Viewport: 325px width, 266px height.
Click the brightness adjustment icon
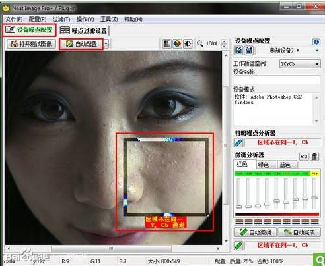[188, 43]
